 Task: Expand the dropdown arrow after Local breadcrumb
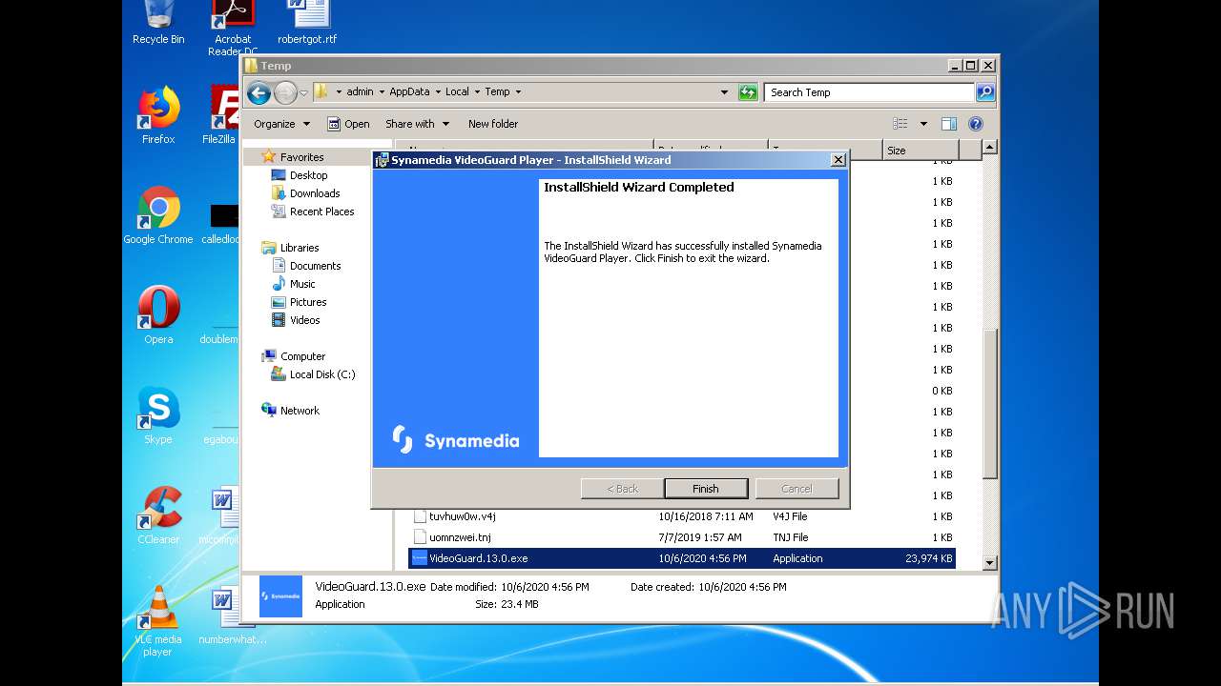[x=476, y=92]
